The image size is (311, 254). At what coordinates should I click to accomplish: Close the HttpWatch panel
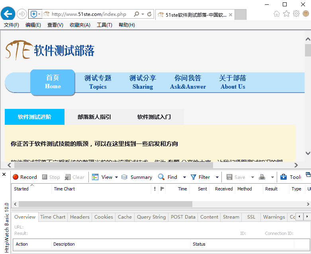pyautogui.click(x=4, y=174)
